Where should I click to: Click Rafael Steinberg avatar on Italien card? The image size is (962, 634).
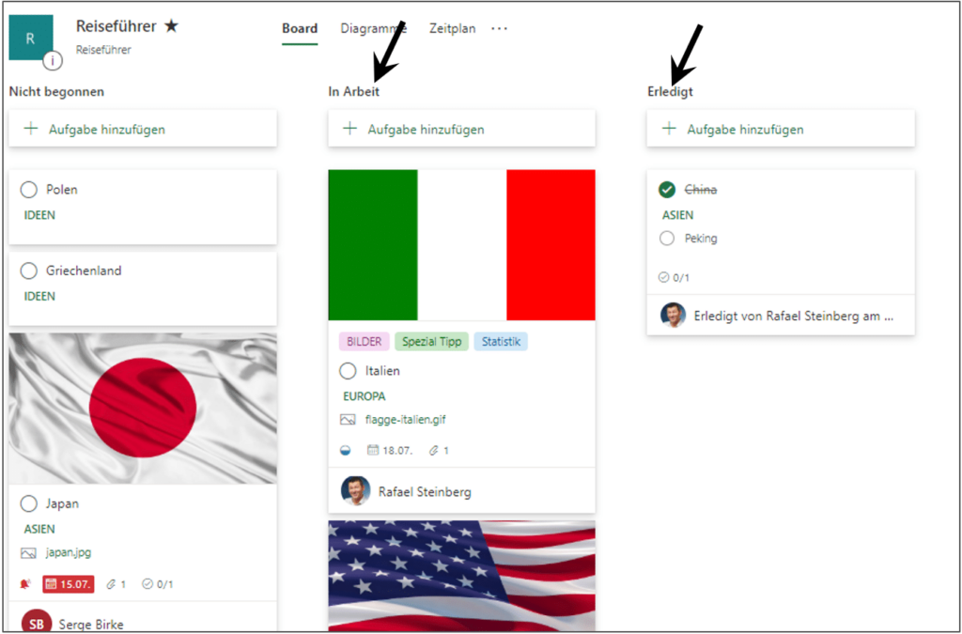[356, 491]
